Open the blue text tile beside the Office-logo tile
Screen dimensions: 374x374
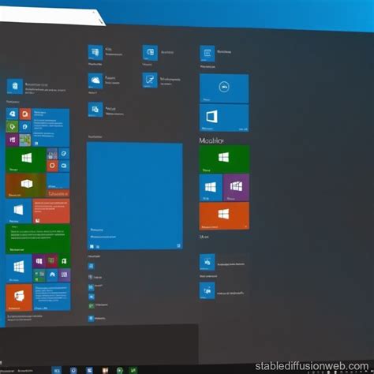[x=51, y=297]
